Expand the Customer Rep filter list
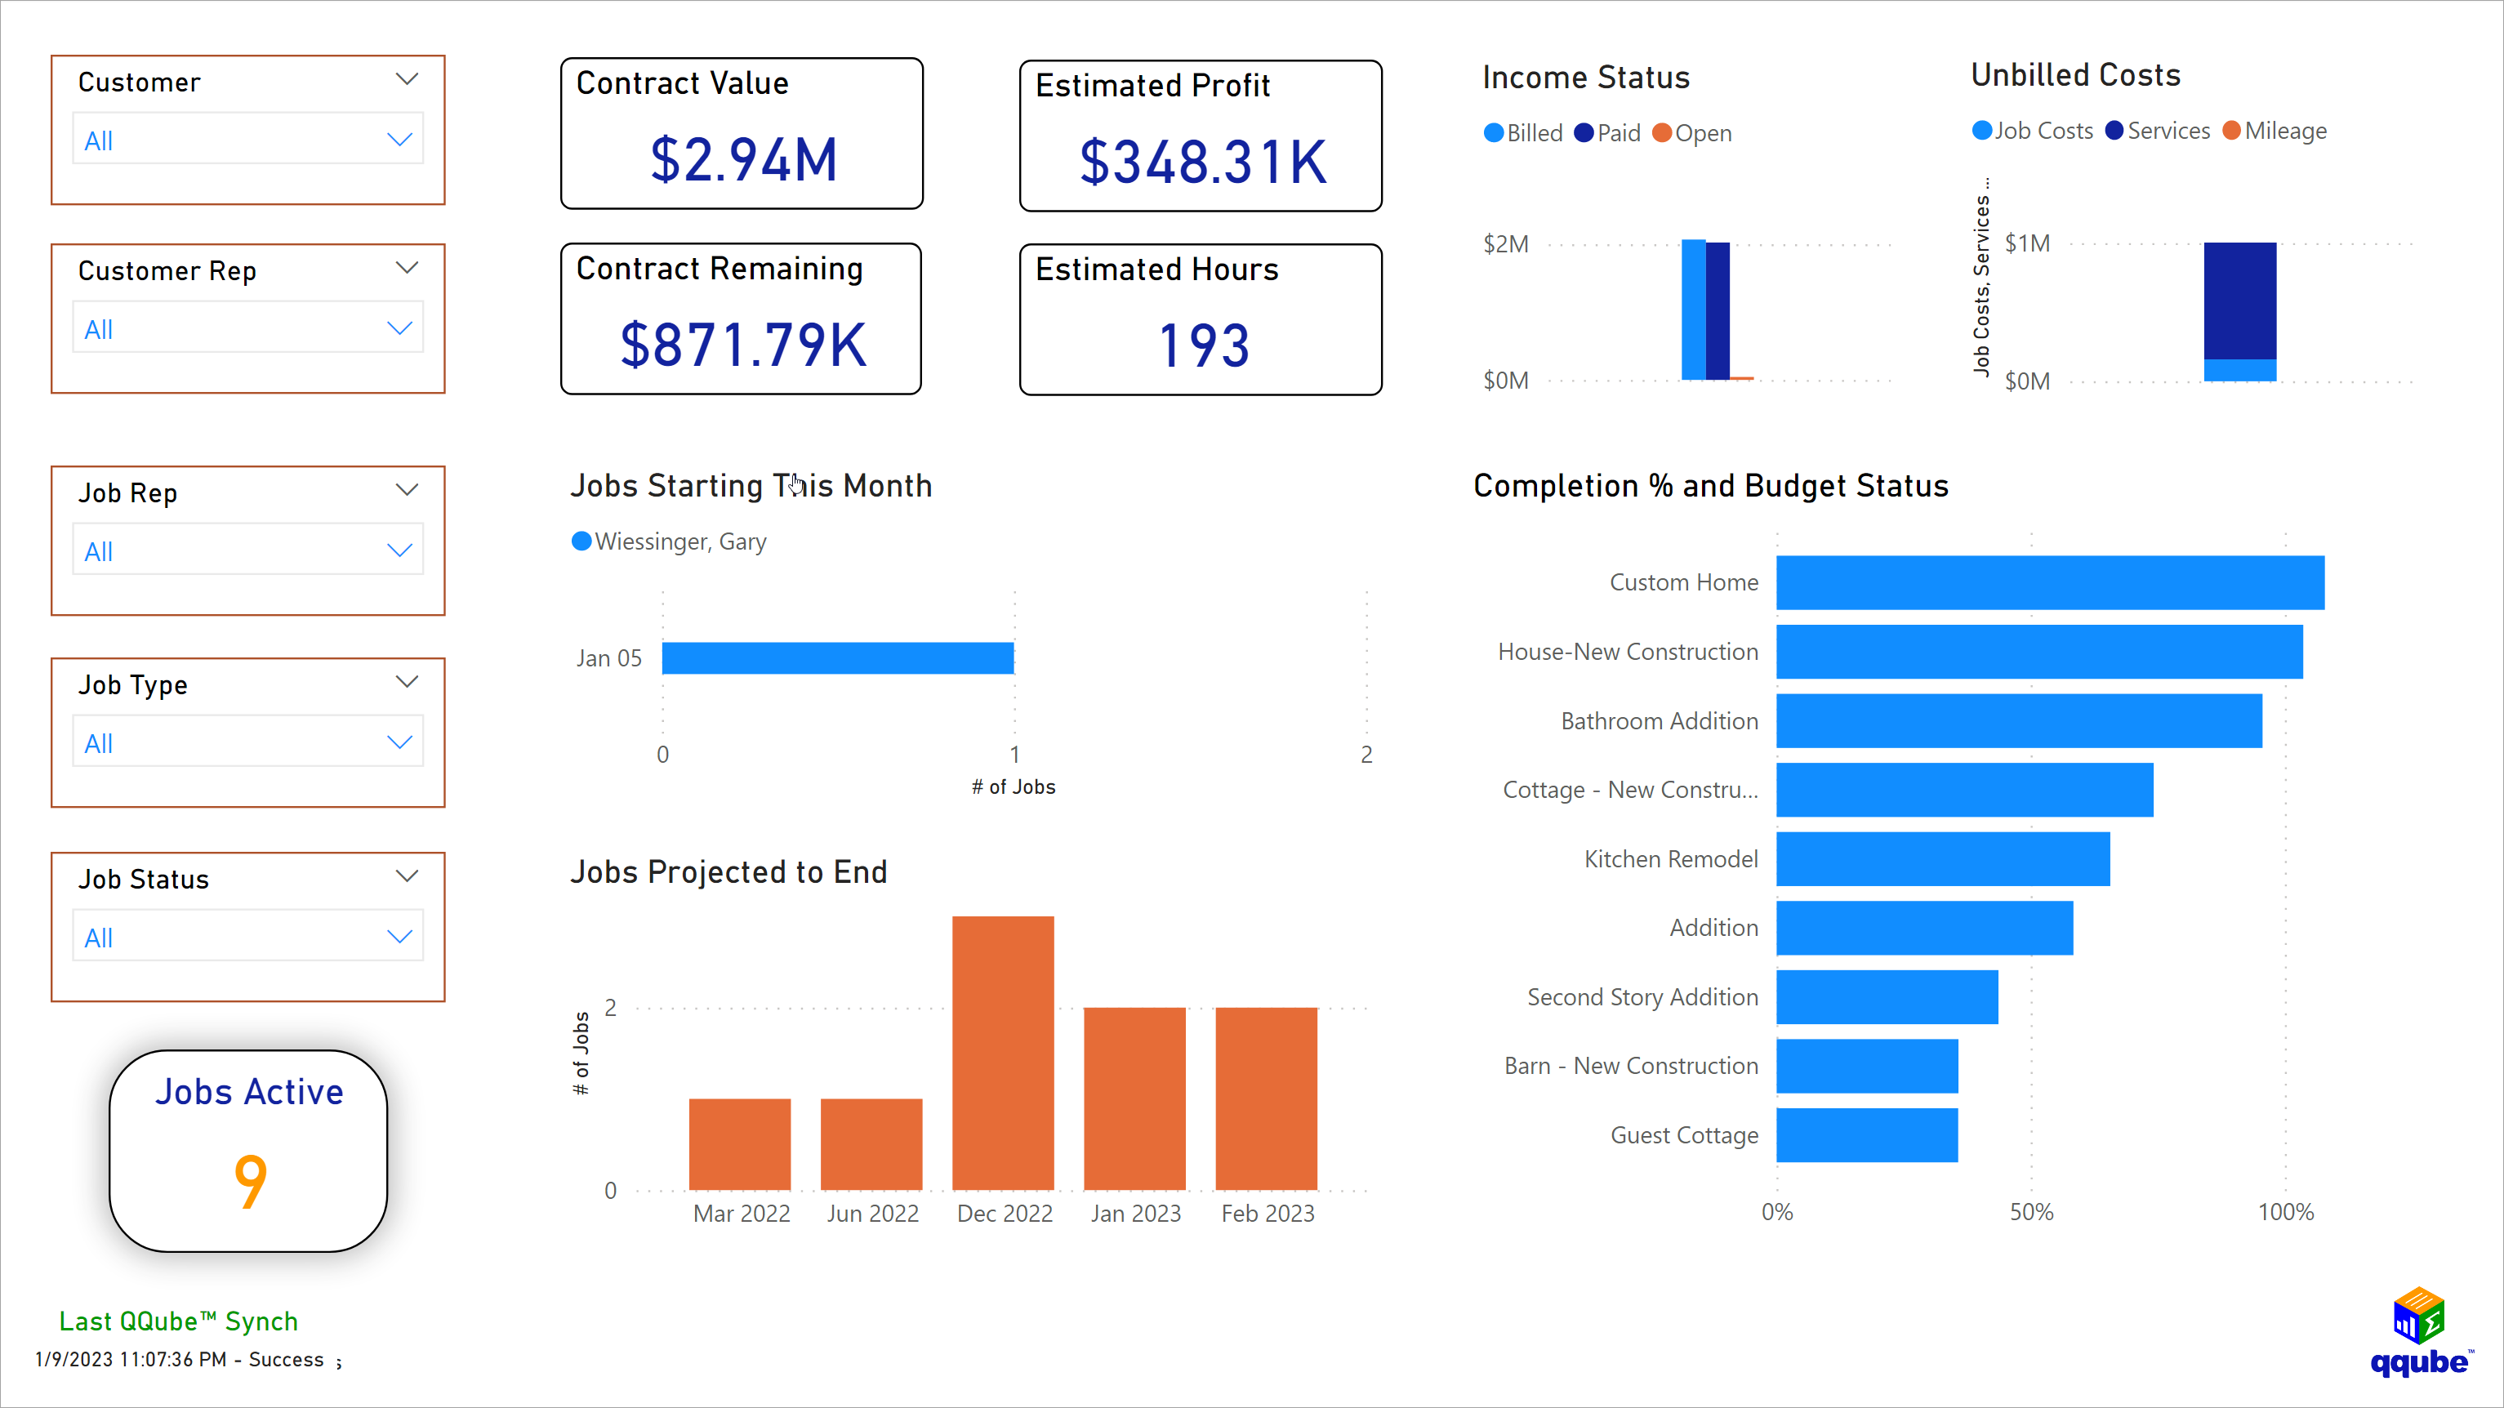 399,328
